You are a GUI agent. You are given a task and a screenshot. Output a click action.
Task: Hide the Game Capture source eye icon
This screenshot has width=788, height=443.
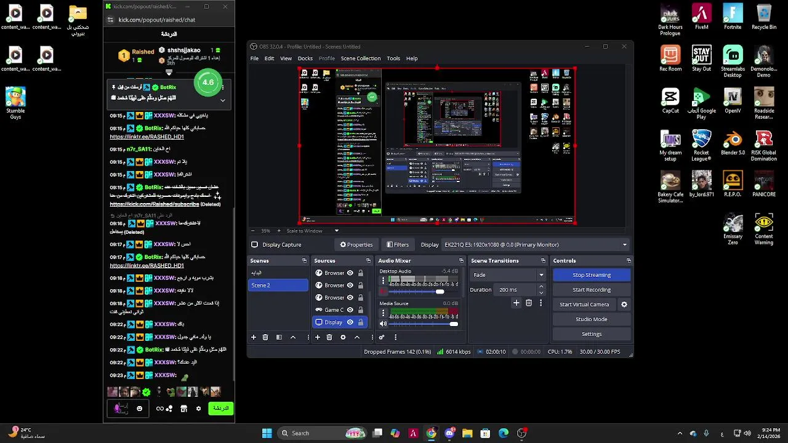point(350,310)
